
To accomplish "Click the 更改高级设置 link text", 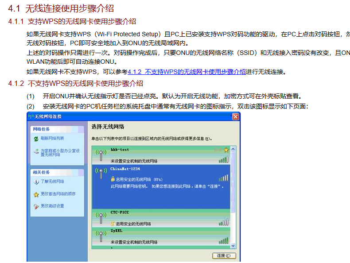I will point(52,206).
